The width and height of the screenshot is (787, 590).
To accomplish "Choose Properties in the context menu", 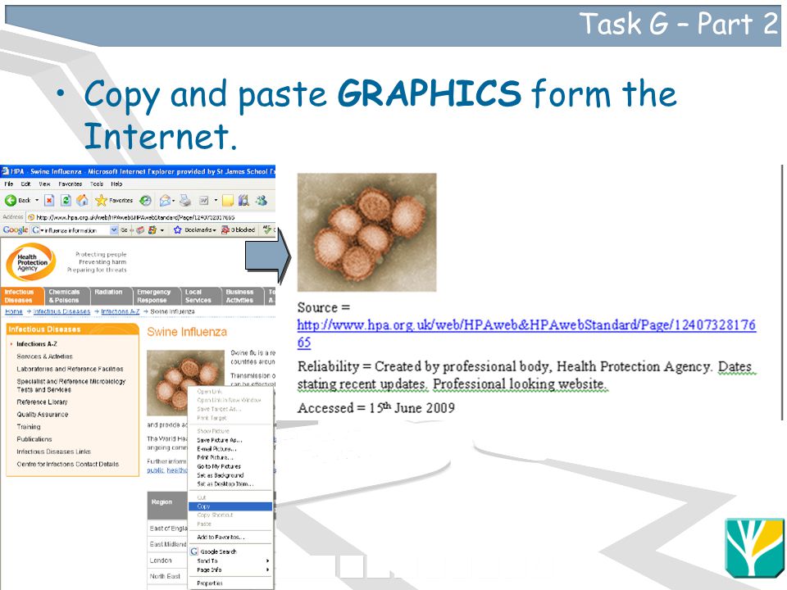I will pyautogui.click(x=230, y=583).
